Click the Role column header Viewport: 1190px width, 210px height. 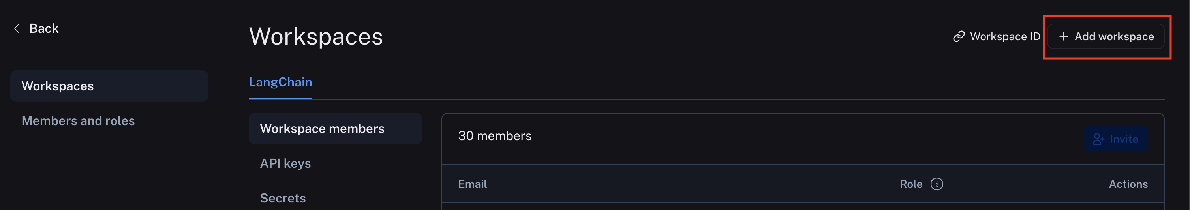pyautogui.click(x=910, y=184)
